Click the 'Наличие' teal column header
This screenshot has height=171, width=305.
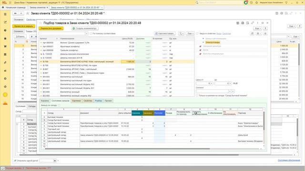pyautogui.click(x=137, y=113)
